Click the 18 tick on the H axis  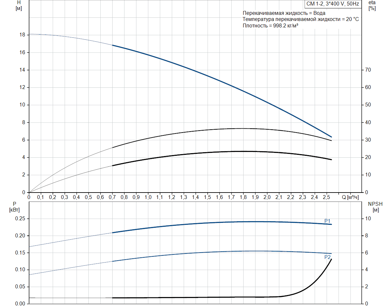click(23, 35)
